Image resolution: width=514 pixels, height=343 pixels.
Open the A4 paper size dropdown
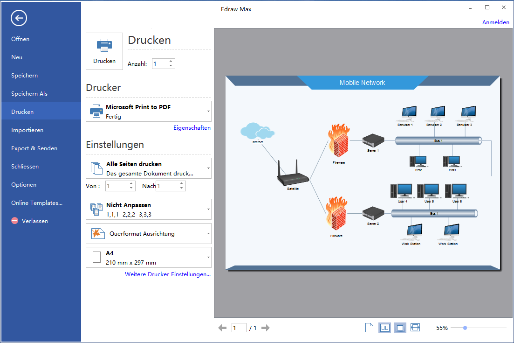point(149,258)
